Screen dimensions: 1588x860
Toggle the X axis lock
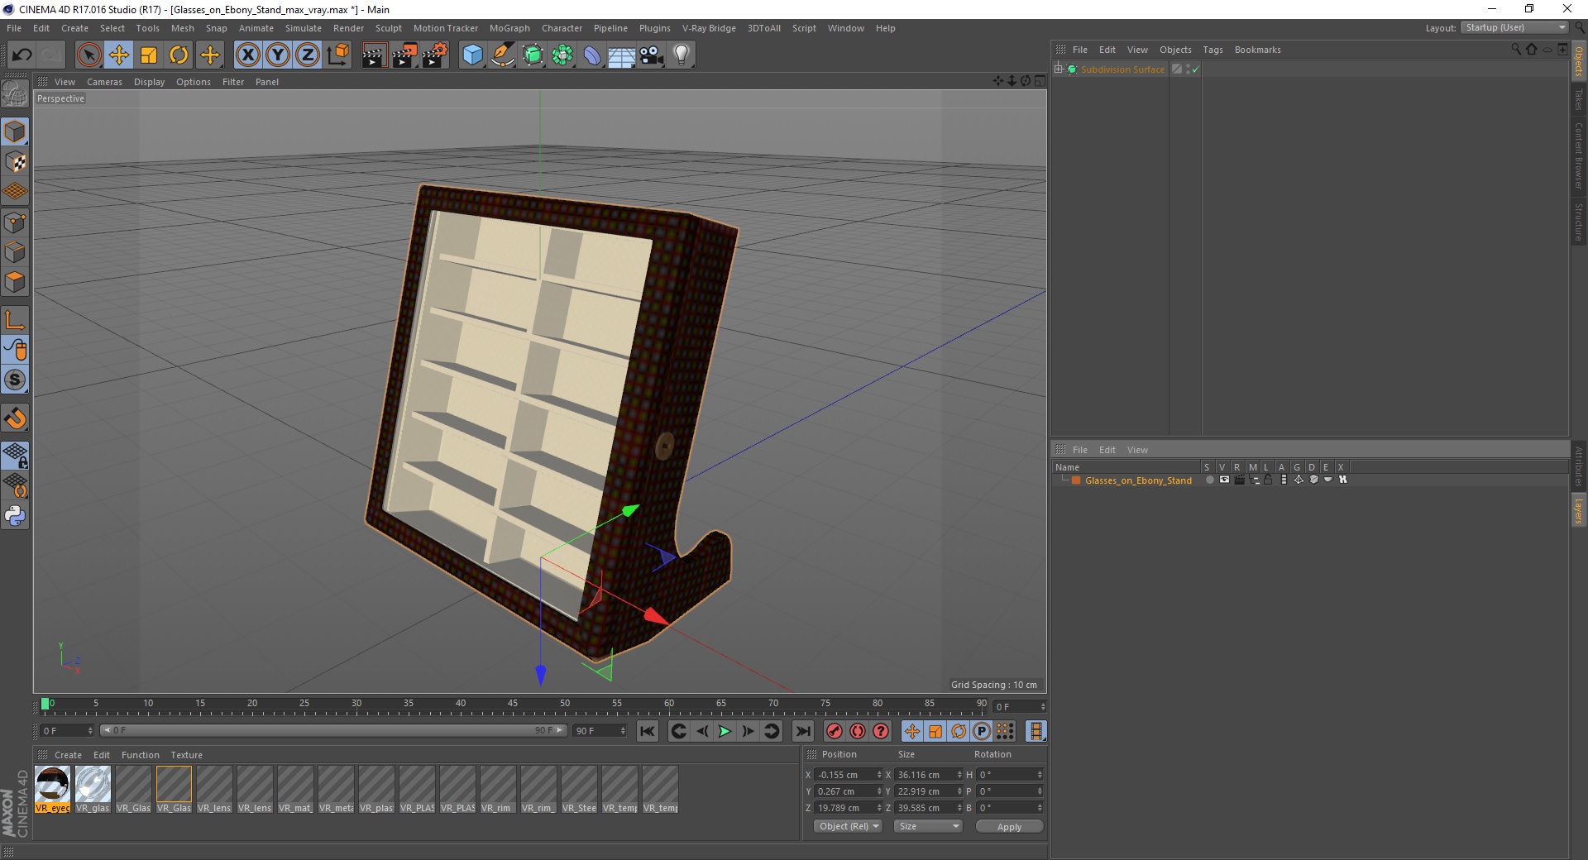pyautogui.click(x=247, y=55)
